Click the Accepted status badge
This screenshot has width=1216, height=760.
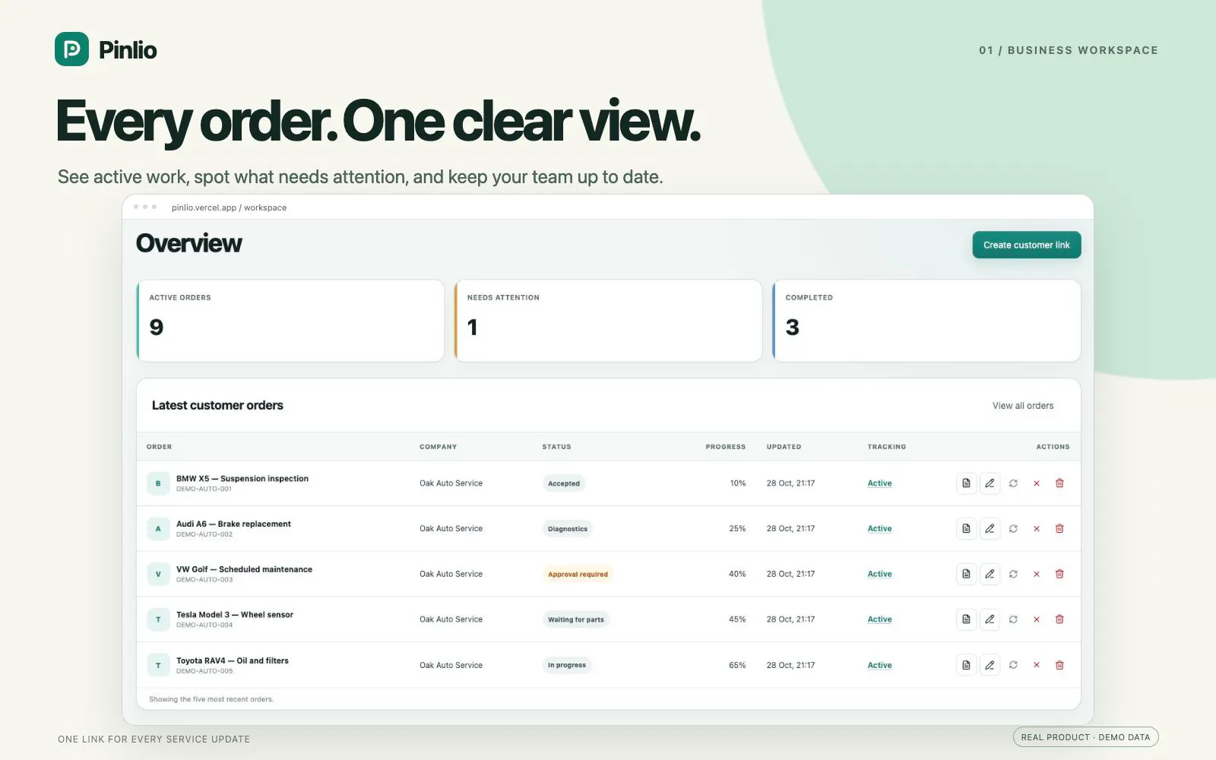pyautogui.click(x=564, y=483)
